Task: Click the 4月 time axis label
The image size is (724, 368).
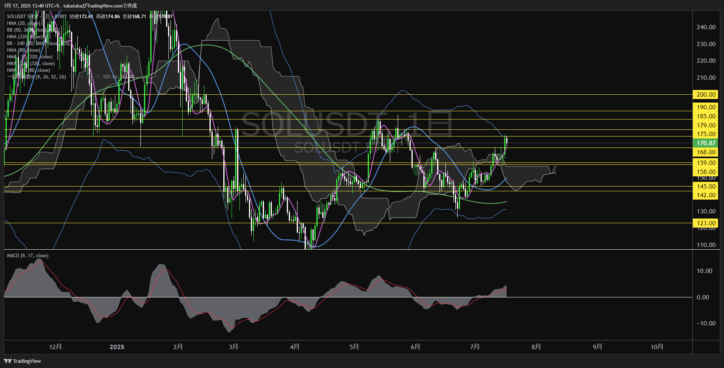Action: 294,347
